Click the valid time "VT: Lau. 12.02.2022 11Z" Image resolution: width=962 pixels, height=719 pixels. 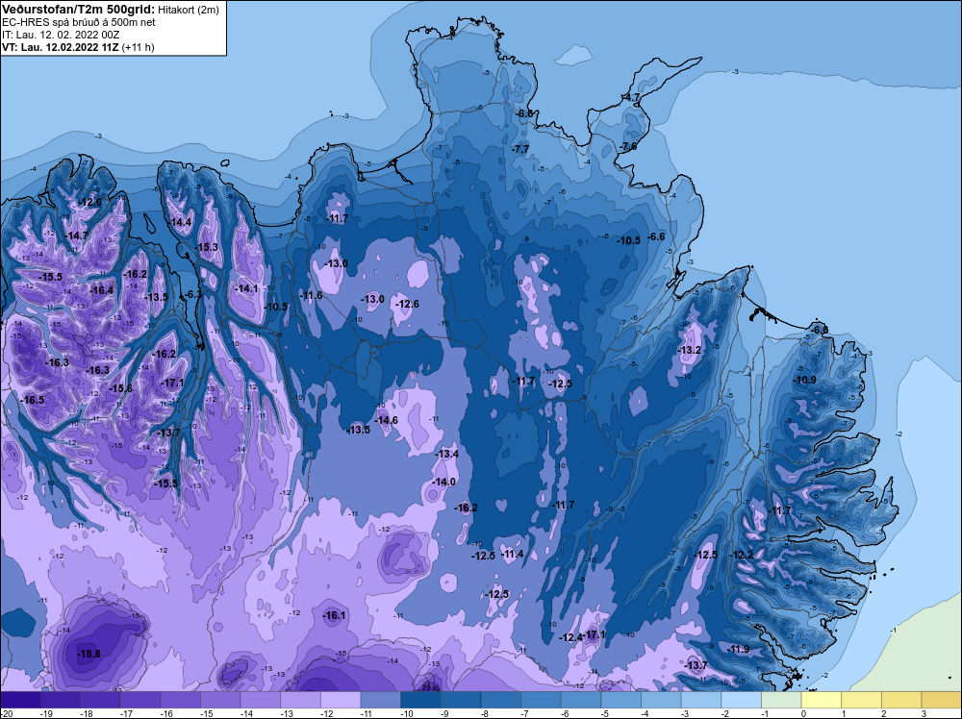pos(61,47)
